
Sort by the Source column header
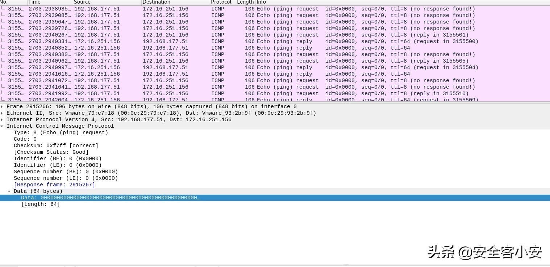click(107, 2)
